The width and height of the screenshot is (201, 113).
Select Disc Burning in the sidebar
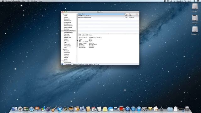click(68, 24)
